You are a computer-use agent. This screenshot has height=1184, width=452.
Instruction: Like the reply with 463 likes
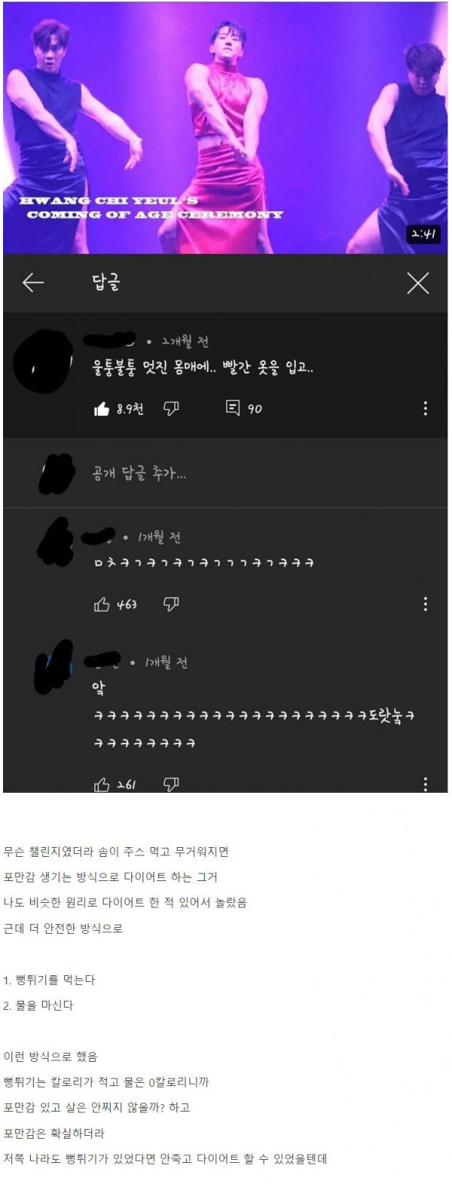point(102,604)
